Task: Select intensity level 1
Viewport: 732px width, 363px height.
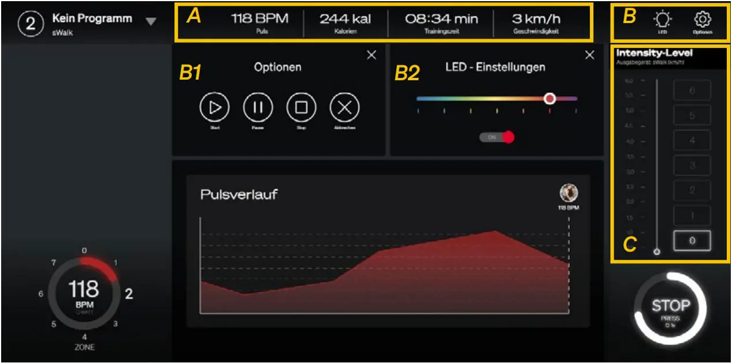Action: tap(692, 215)
